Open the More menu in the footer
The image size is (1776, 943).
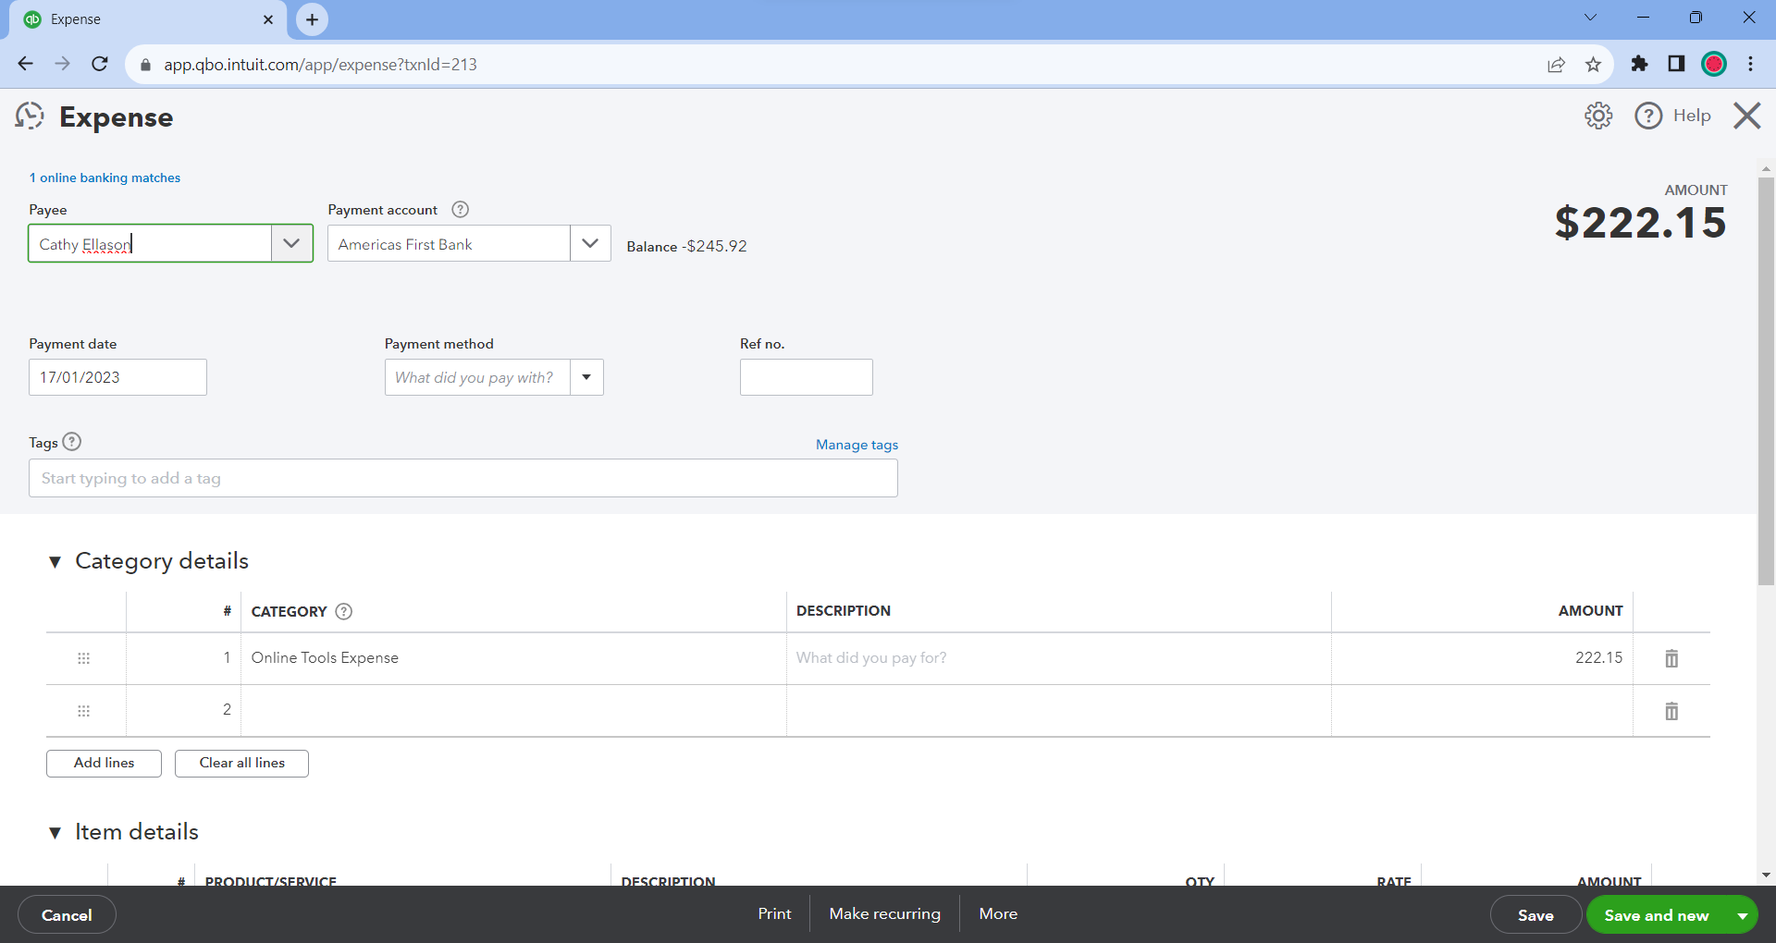(x=998, y=913)
